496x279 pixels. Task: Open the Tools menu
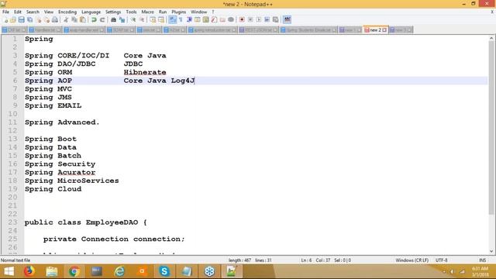pos(131,12)
